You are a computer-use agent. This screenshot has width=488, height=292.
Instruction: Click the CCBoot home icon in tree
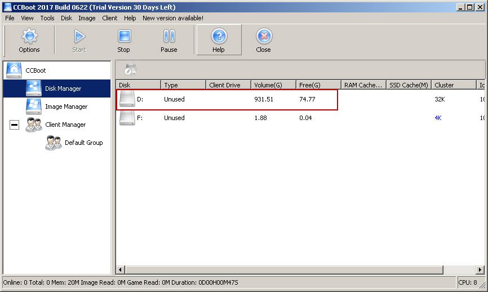coord(14,70)
